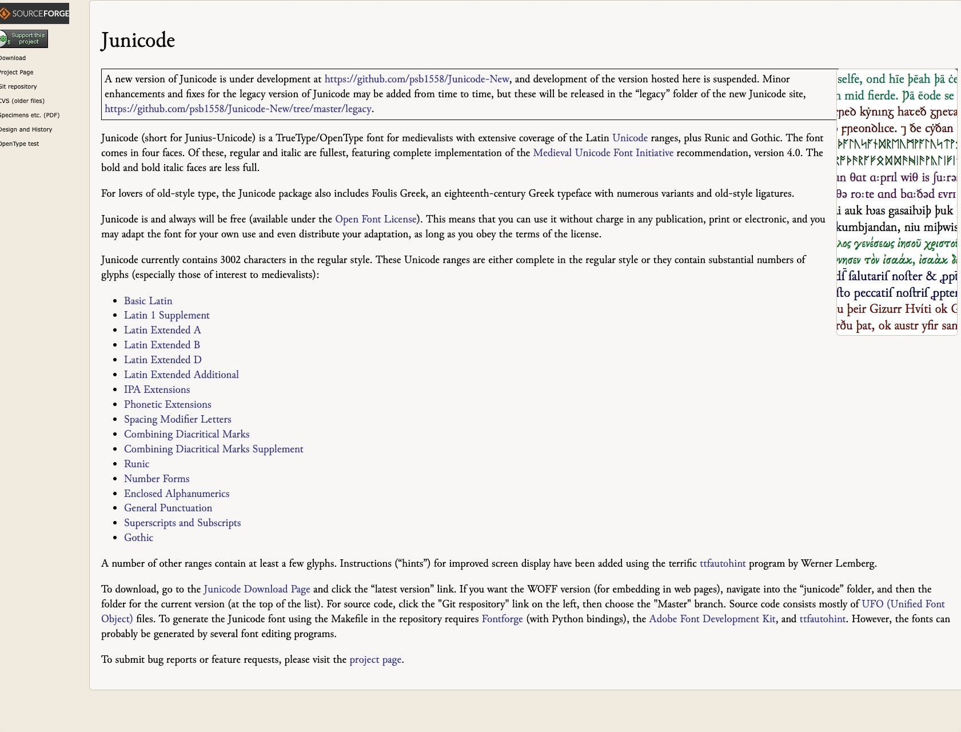Screen dimensions: 961x732
Task: Click the SourceForge logo
Action: click(34, 13)
